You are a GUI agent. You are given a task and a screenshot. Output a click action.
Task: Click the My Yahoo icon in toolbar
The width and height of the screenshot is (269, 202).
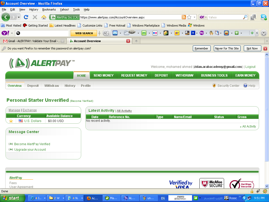pyautogui.click(x=202, y=33)
